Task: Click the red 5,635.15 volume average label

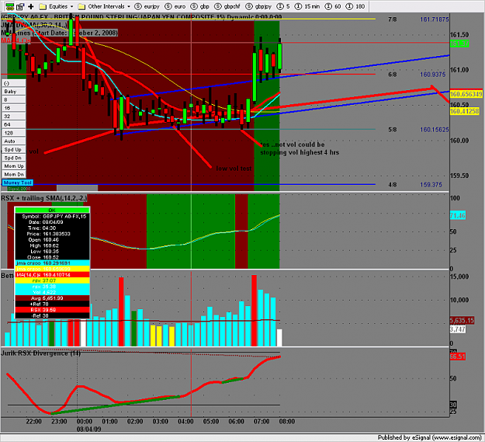Action: 462,321
